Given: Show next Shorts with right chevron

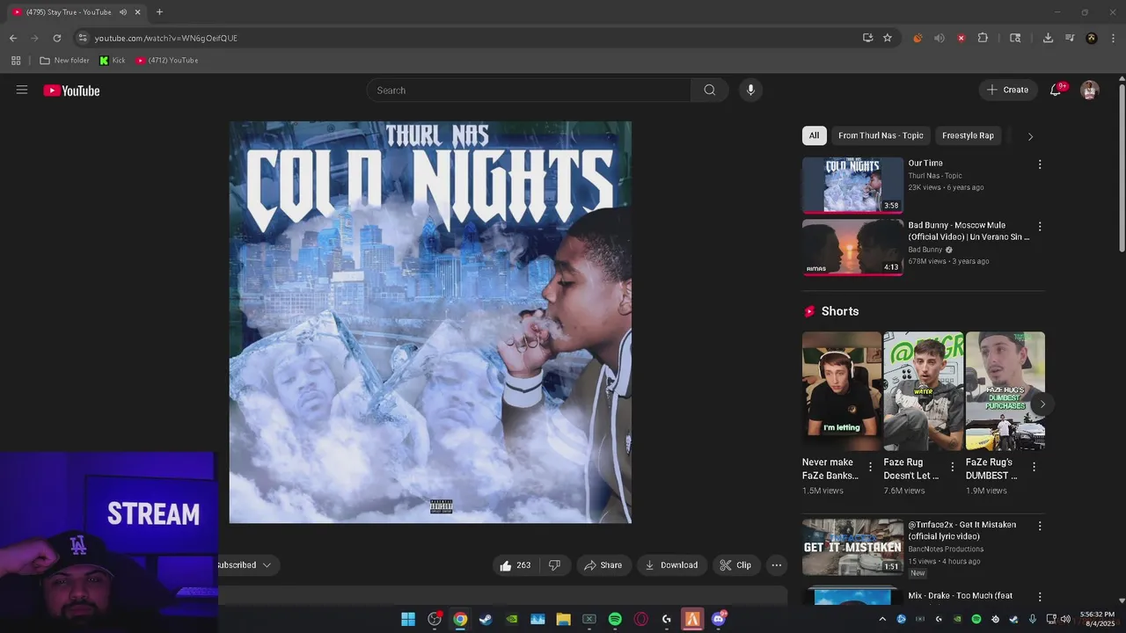Looking at the screenshot, I should click(1042, 404).
